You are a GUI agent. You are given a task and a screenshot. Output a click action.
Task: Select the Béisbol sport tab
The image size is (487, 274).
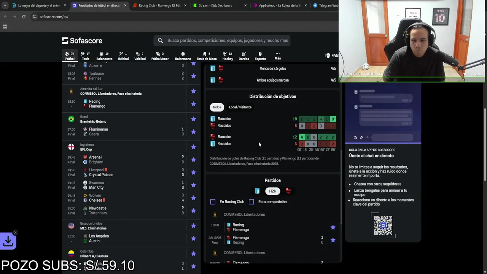point(123,56)
